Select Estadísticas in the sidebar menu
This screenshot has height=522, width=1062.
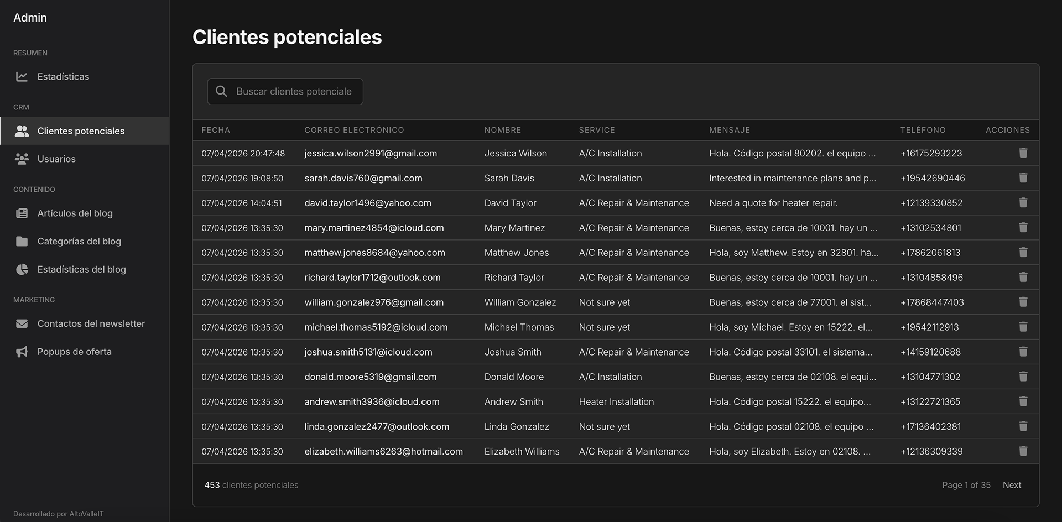click(x=63, y=77)
